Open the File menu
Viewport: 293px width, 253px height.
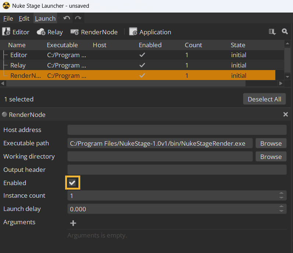(x=8, y=18)
